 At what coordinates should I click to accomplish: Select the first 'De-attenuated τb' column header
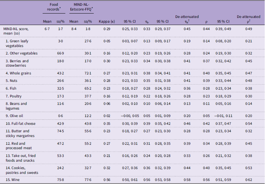pos(186,19)
